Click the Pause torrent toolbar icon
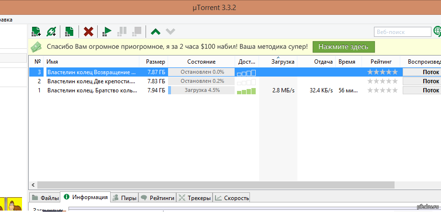Screen dimensions: 441x212 pos(122,32)
